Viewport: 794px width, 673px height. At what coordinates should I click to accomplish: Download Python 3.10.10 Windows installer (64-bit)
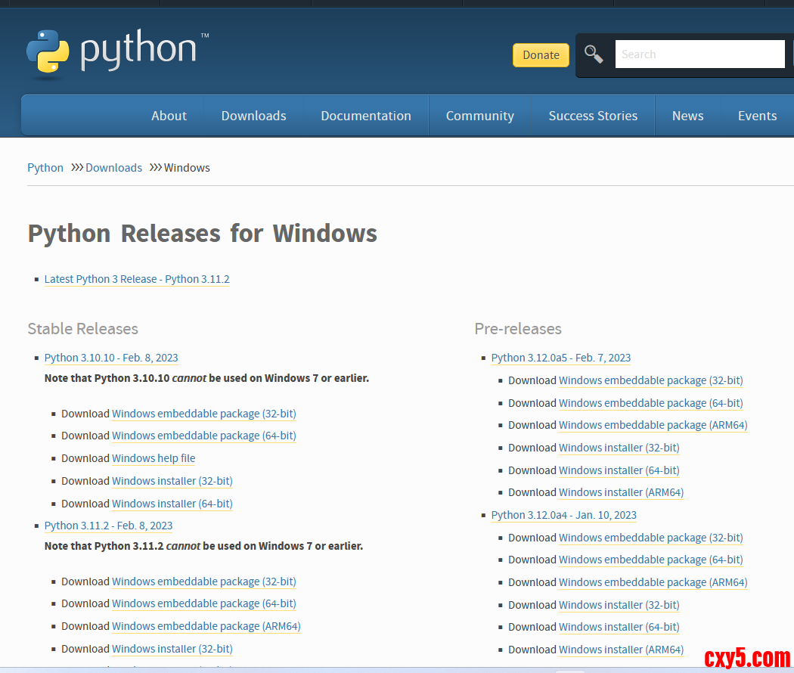coord(172,504)
